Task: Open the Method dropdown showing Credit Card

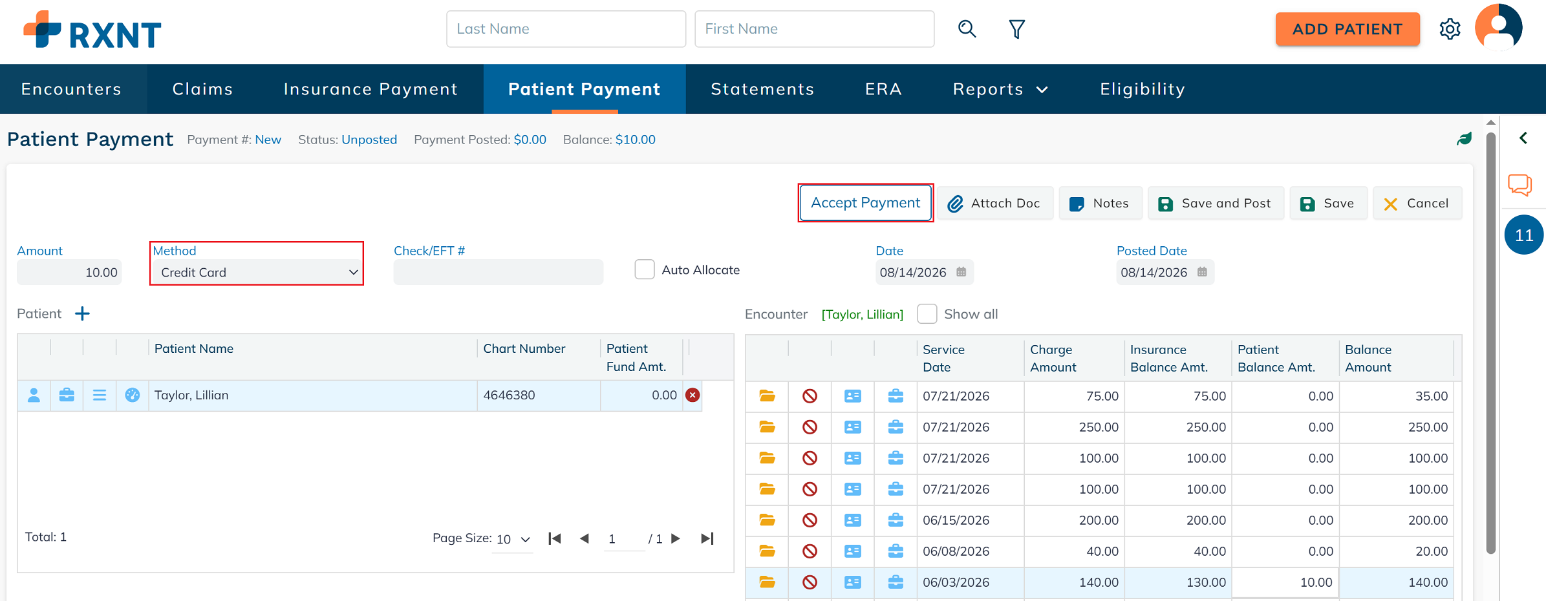Action: click(257, 272)
